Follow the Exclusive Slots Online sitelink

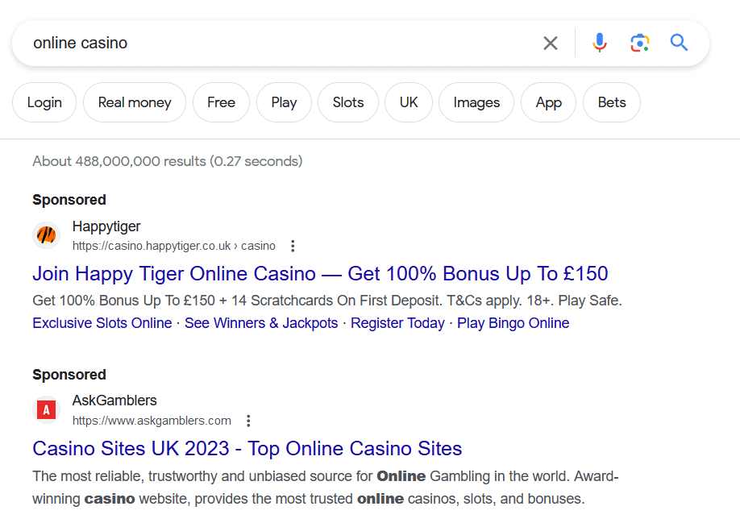point(102,323)
